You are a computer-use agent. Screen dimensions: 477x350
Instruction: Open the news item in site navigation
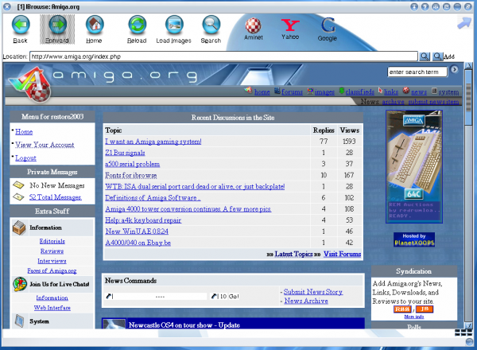(x=419, y=92)
